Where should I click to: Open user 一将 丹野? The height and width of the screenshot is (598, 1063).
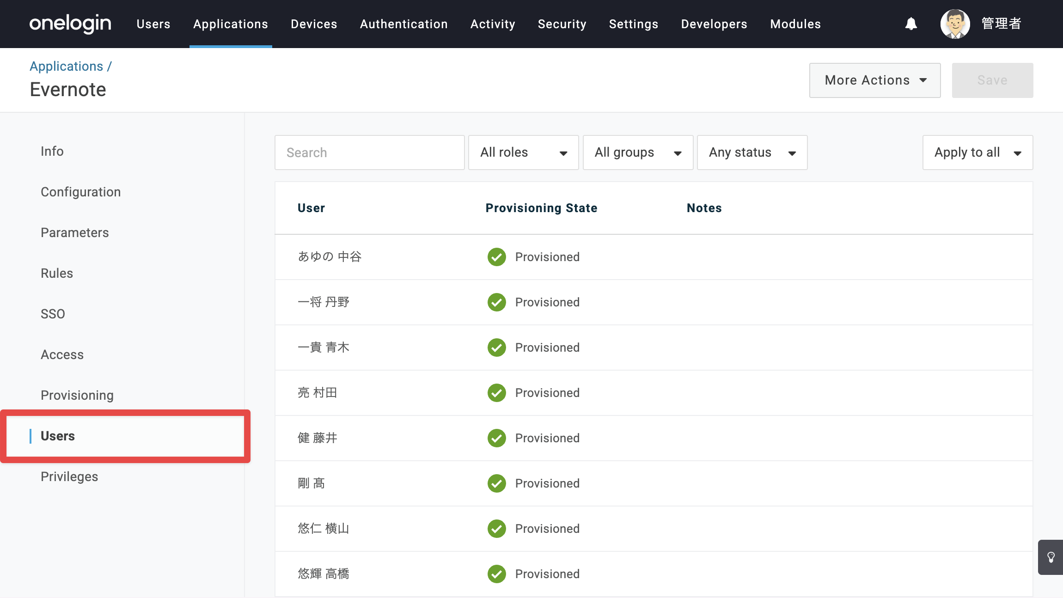point(324,302)
